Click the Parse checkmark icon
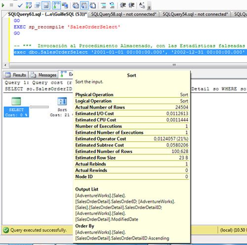Screen dimensions: 247x245 click(x=20, y=5)
